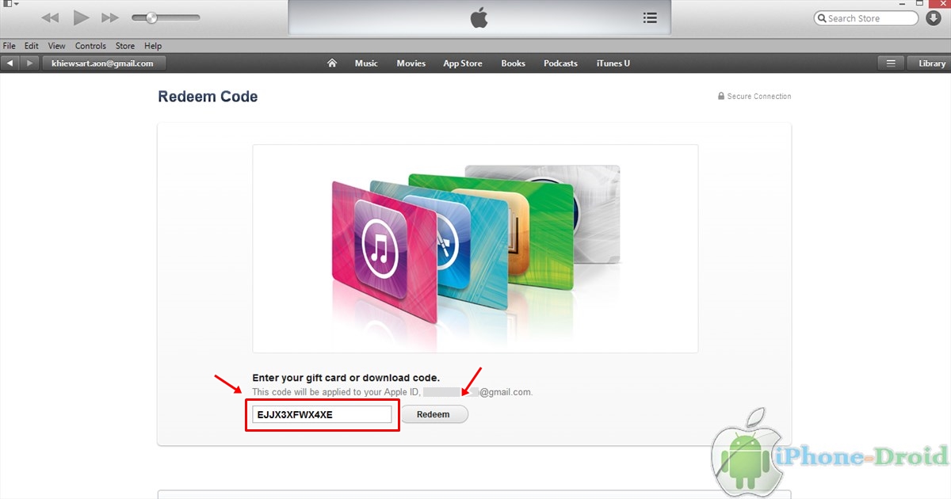This screenshot has height=499, width=951.
Task: Switch to the Podcasts tab
Action: tap(560, 63)
